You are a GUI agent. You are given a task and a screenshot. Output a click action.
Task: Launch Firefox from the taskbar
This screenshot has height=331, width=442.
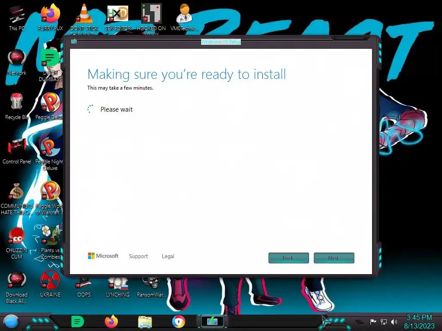(x=111, y=322)
